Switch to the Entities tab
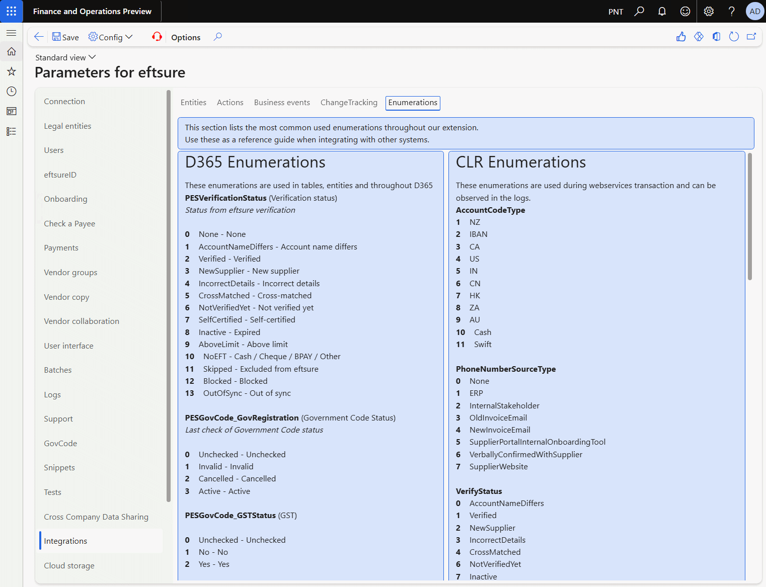Image resolution: width=766 pixels, height=587 pixels. click(x=193, y=103)
